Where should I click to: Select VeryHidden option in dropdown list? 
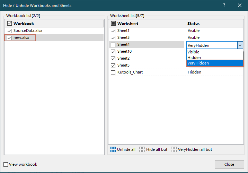[198, 63]
